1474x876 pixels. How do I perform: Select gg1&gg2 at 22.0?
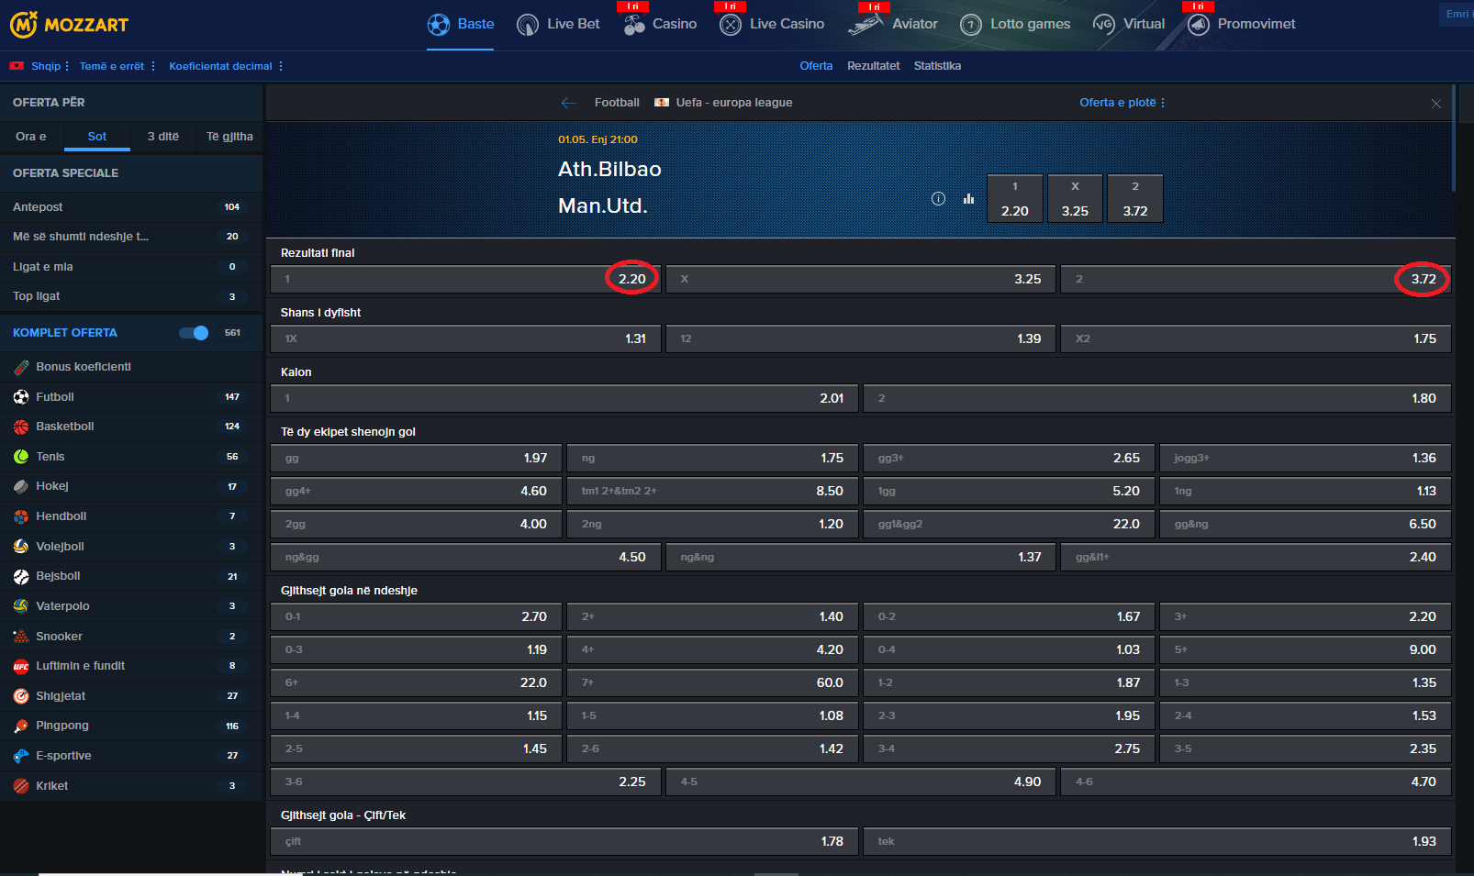pos(1009,524)
